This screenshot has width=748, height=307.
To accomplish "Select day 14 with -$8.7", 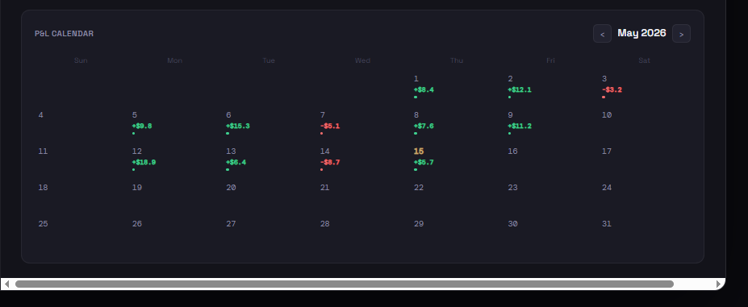I will click(x=362, y=160).
